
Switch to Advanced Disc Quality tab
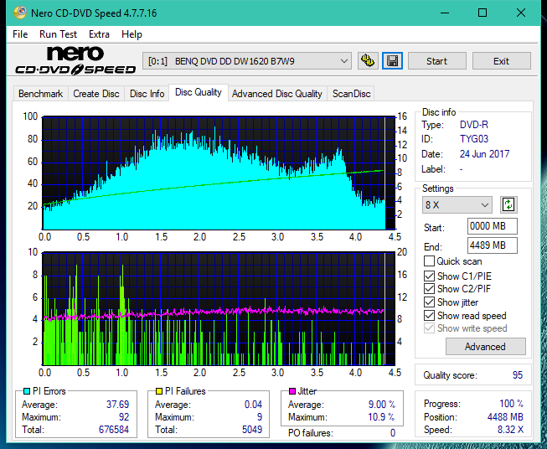click(x=277, y=94)
